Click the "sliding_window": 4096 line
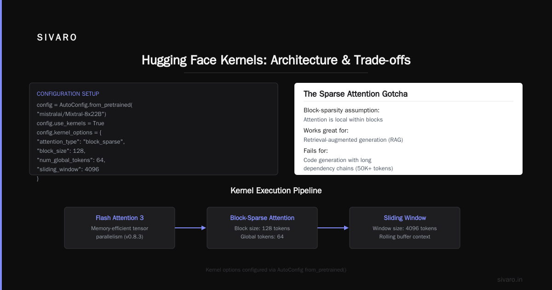 click(x=68, y=169)
